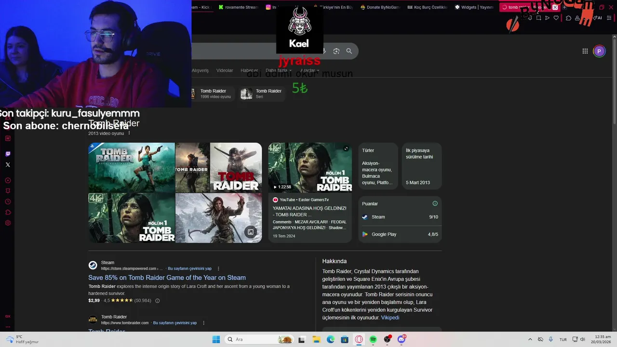This screenshot has width=617, height=347.
Task: Open sidebar settings gear icon
Action: [8, 223]
